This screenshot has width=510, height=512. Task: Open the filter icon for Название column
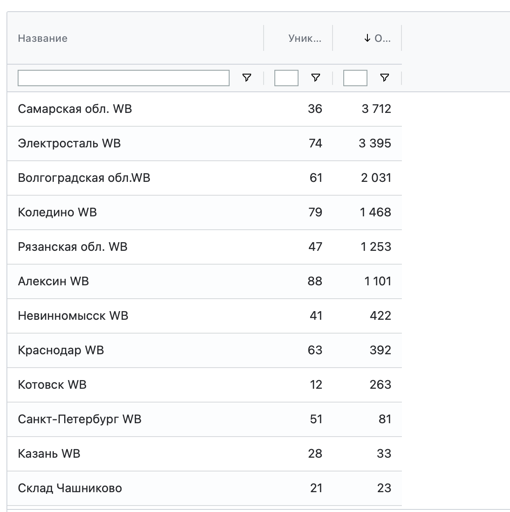click(246, 78)
